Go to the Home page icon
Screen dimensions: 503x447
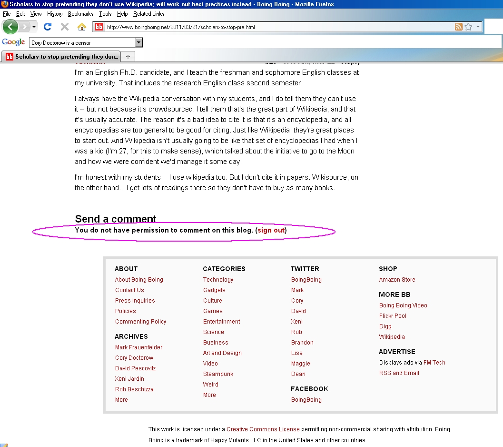point(82,27)
